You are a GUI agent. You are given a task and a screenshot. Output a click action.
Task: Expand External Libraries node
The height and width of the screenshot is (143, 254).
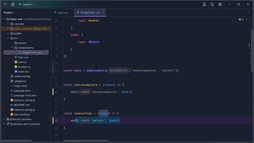click(4, 119)
